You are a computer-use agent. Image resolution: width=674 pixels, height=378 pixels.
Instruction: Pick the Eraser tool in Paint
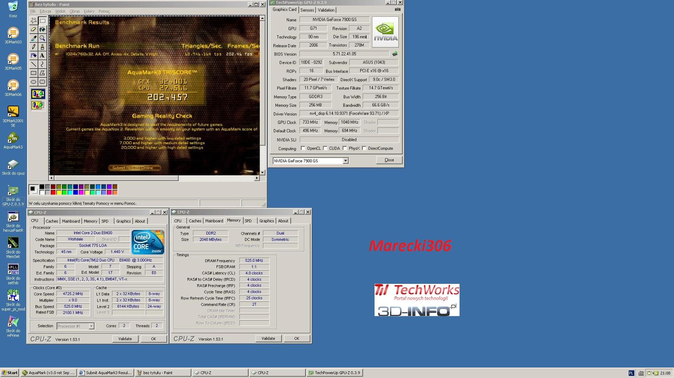point(34,29)
